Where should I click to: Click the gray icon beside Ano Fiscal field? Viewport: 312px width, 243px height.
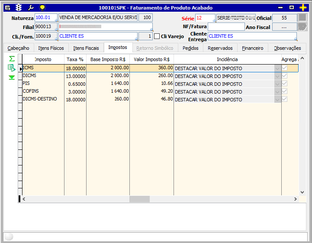coord(302,27)
